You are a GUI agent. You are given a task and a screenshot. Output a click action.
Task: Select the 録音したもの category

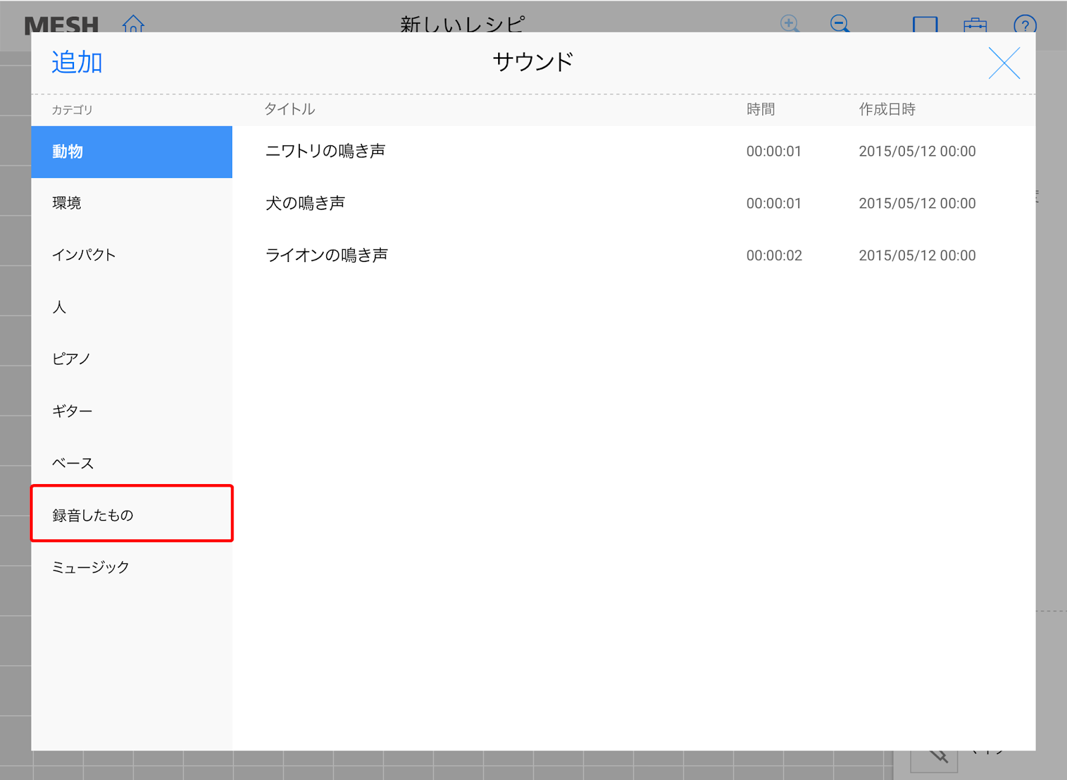tap(131, 515)
